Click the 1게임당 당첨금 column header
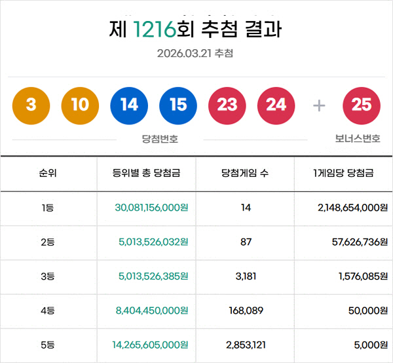The image size is (393, 363). click(x=343, y=174)
